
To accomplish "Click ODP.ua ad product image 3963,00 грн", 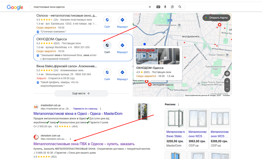I will (198, 118).
